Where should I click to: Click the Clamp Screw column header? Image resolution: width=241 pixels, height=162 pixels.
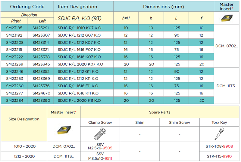[100, 122]
